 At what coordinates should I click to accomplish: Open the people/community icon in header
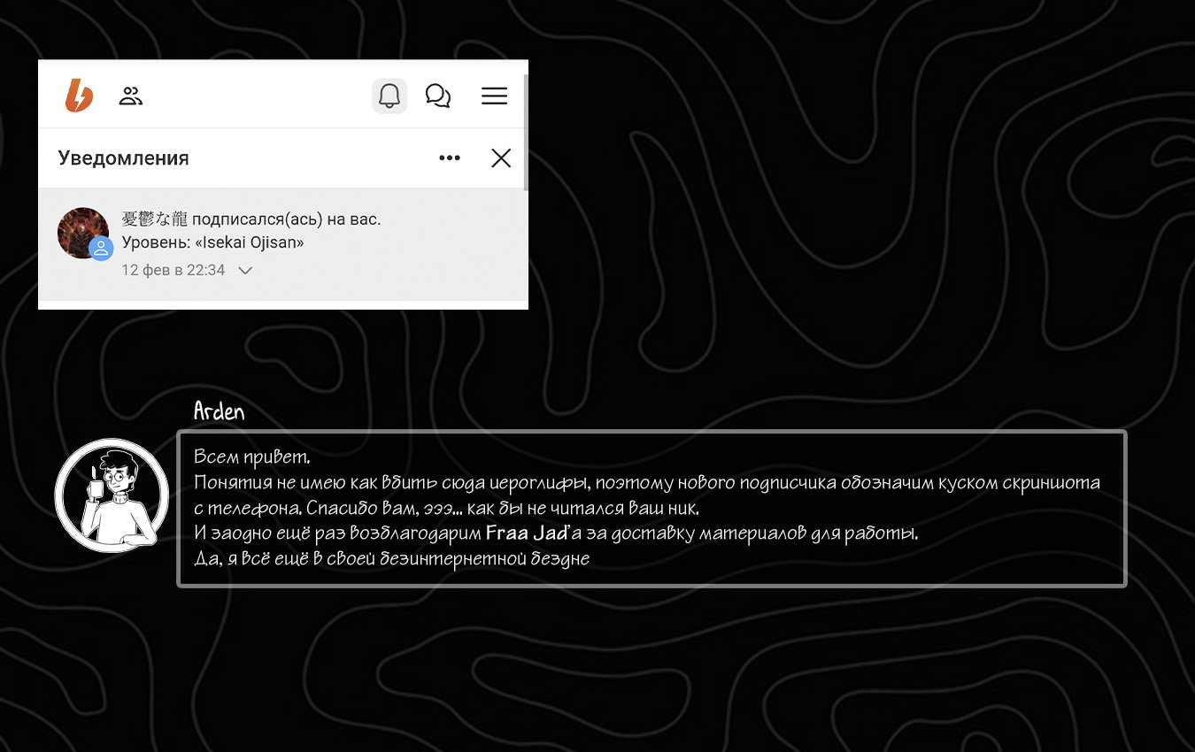click(x=131, y=96)
